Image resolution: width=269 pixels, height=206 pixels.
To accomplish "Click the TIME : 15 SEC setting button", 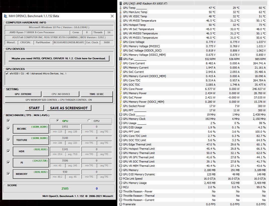I will [x=97, y=94].
